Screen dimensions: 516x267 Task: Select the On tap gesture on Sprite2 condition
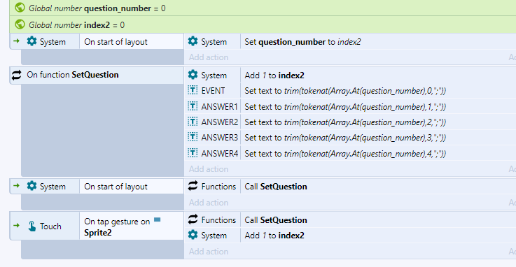tap(132, 226)
